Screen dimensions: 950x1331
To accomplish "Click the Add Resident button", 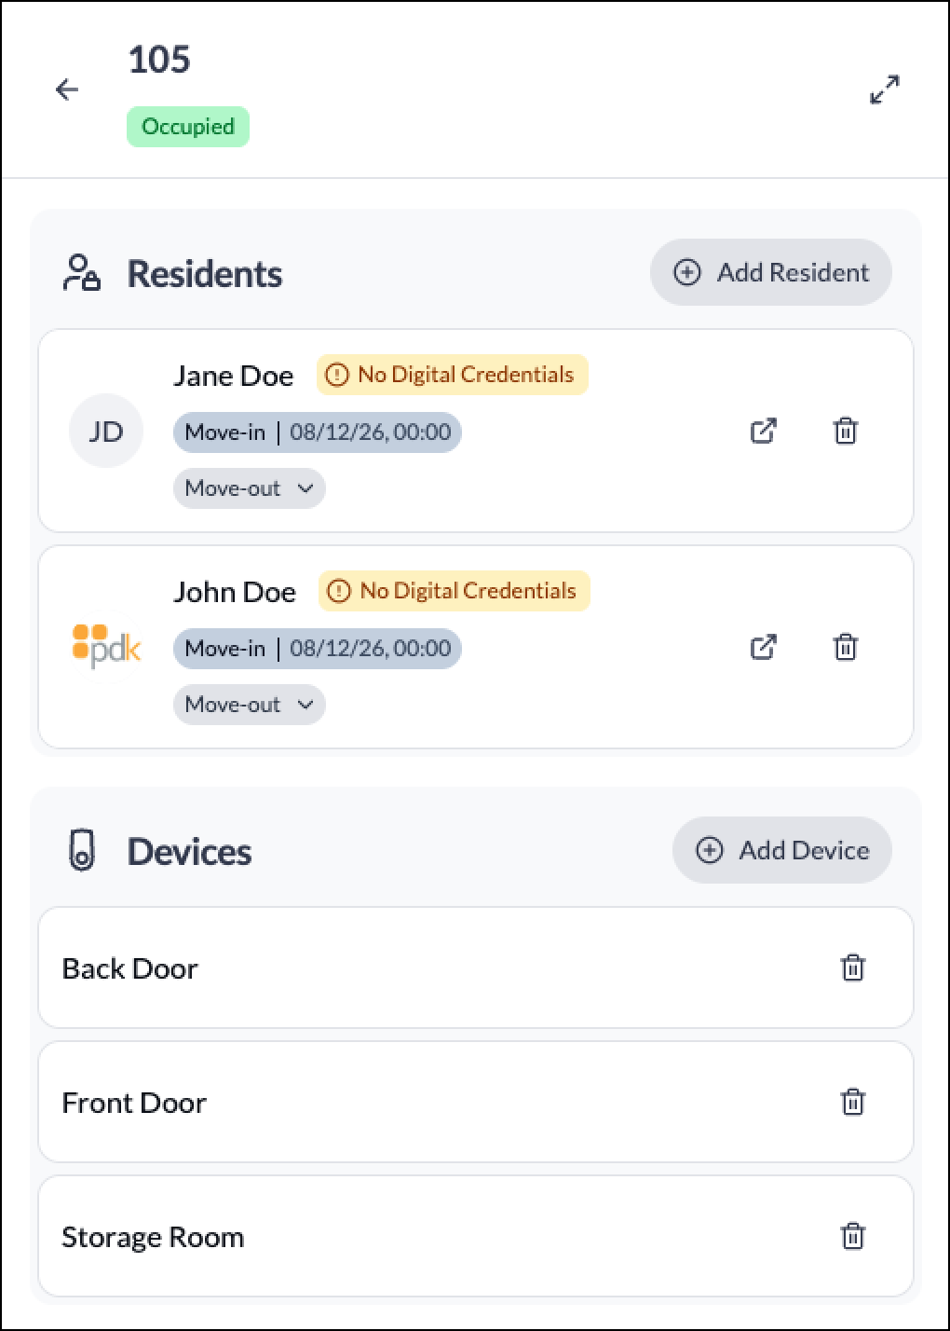I will click(770, 272).
